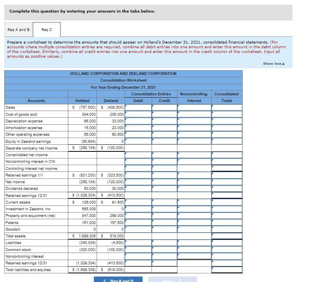The image size is (309, 282).
Task: Click Separate company net income label
Action: coord(31,148)
